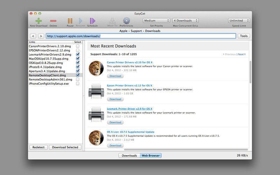Select MacOSXUpd10.7.5Supp.dmg in Links list
The height and width of the screenshot is (175, 280).
point(49,58)
